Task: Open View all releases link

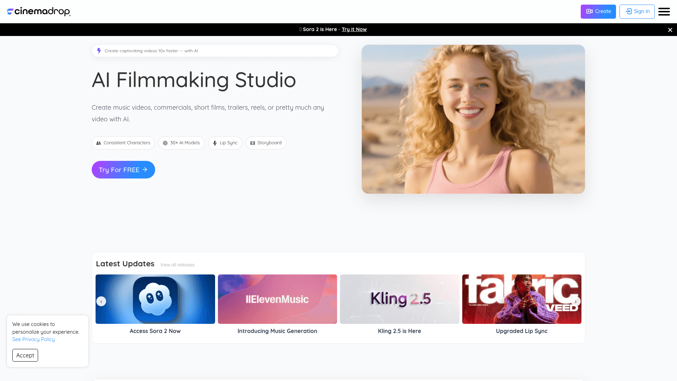Action: (x=177, y=265)
